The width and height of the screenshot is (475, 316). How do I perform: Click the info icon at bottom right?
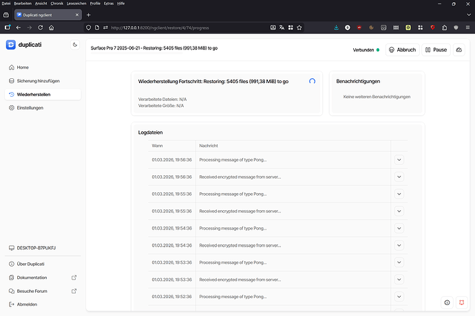447,302
